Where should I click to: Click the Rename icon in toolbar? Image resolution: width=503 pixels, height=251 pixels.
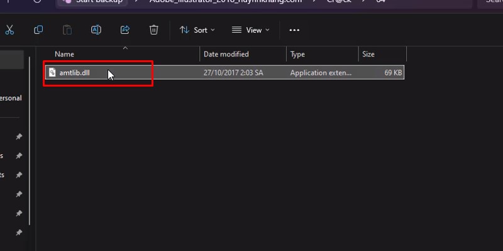[96, 29]
